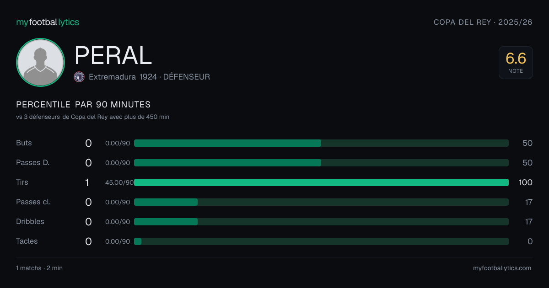The height and width of the screenshot is (288, 549).
Task: Open the myfootballytics.com footer link
Action: pyautogui.click(x=502, y=268)
